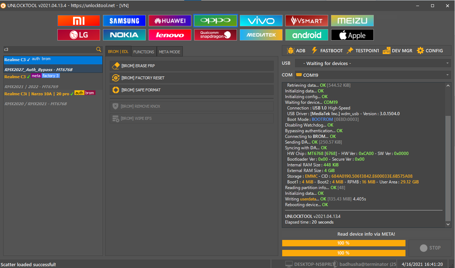Click the model search field containing c3
This screenshot has height=268, width=455.
pos(50,49)
